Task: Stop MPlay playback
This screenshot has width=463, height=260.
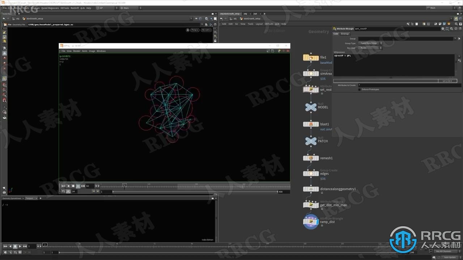Action: 73,186
